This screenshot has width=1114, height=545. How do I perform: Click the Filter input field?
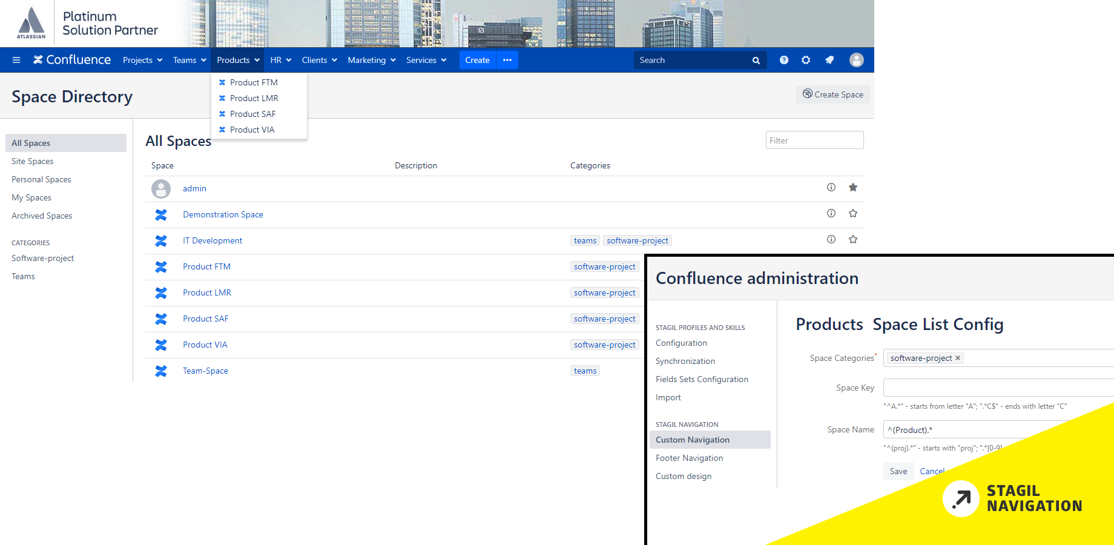(814, 140)
